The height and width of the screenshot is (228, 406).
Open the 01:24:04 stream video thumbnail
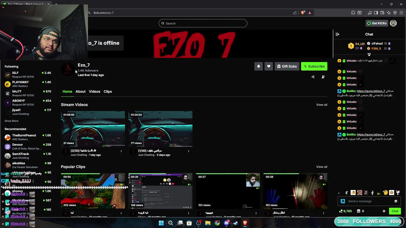160,129
